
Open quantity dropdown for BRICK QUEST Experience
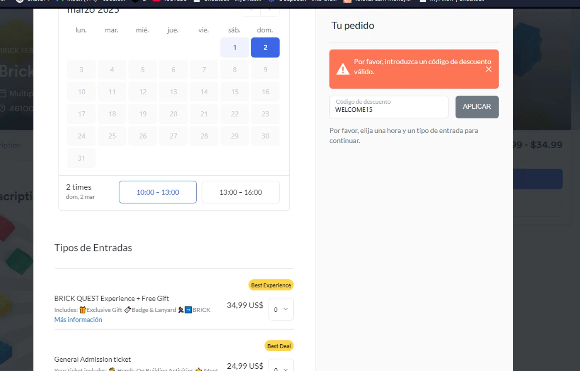click(x=281, y=309)
